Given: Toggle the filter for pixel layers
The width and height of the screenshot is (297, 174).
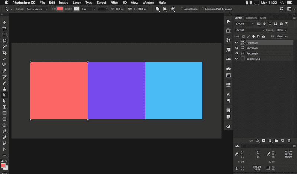Looking at the screenshot, I should tap(259, 24).
